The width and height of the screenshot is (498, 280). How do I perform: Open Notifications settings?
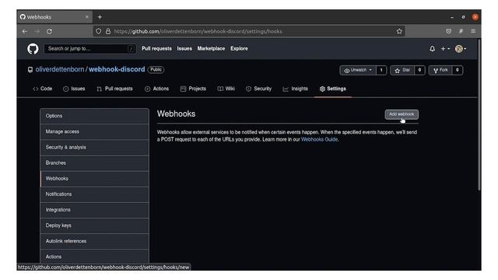(x=95, y=194)
